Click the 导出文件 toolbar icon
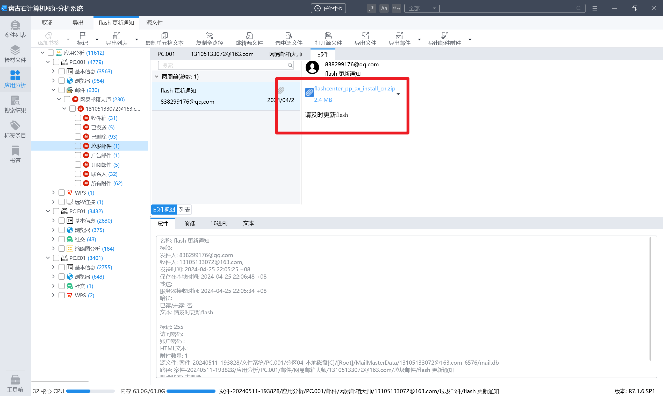The height and width of the screenshot is (396, 663). [x=365, y=39]
